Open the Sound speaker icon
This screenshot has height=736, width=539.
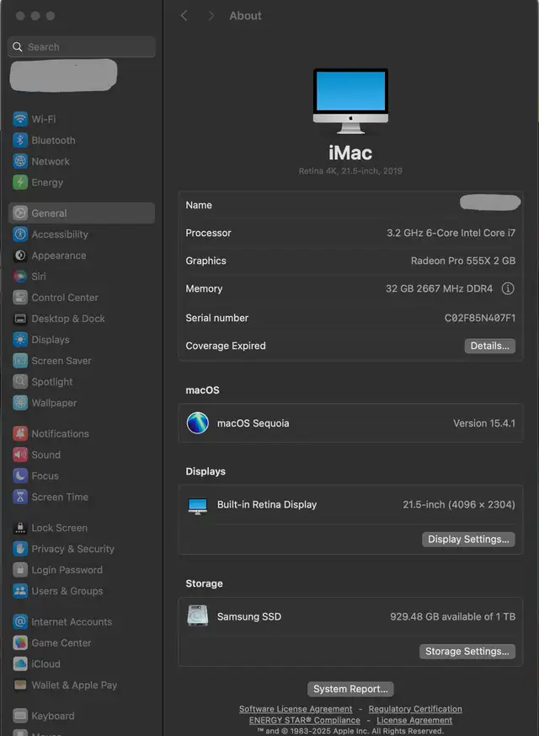pos(20,454)
